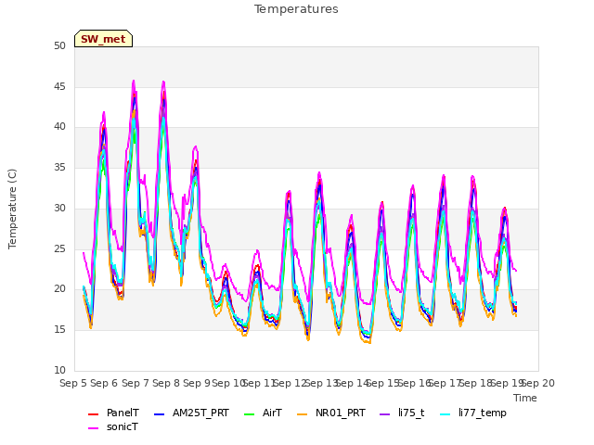The height and width of the screenshot is (445, 594).
Task: Click the cyan li77_temp color marker
Action: pos(445,414)
